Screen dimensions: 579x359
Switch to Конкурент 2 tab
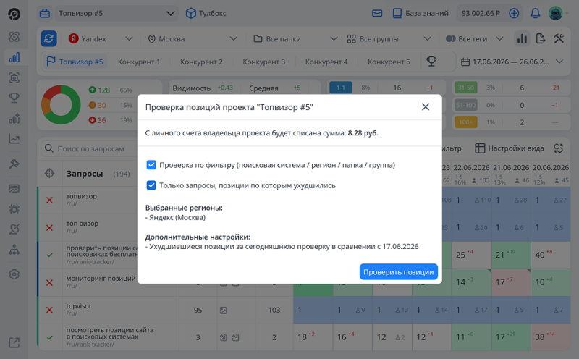[x=201, y=62]
